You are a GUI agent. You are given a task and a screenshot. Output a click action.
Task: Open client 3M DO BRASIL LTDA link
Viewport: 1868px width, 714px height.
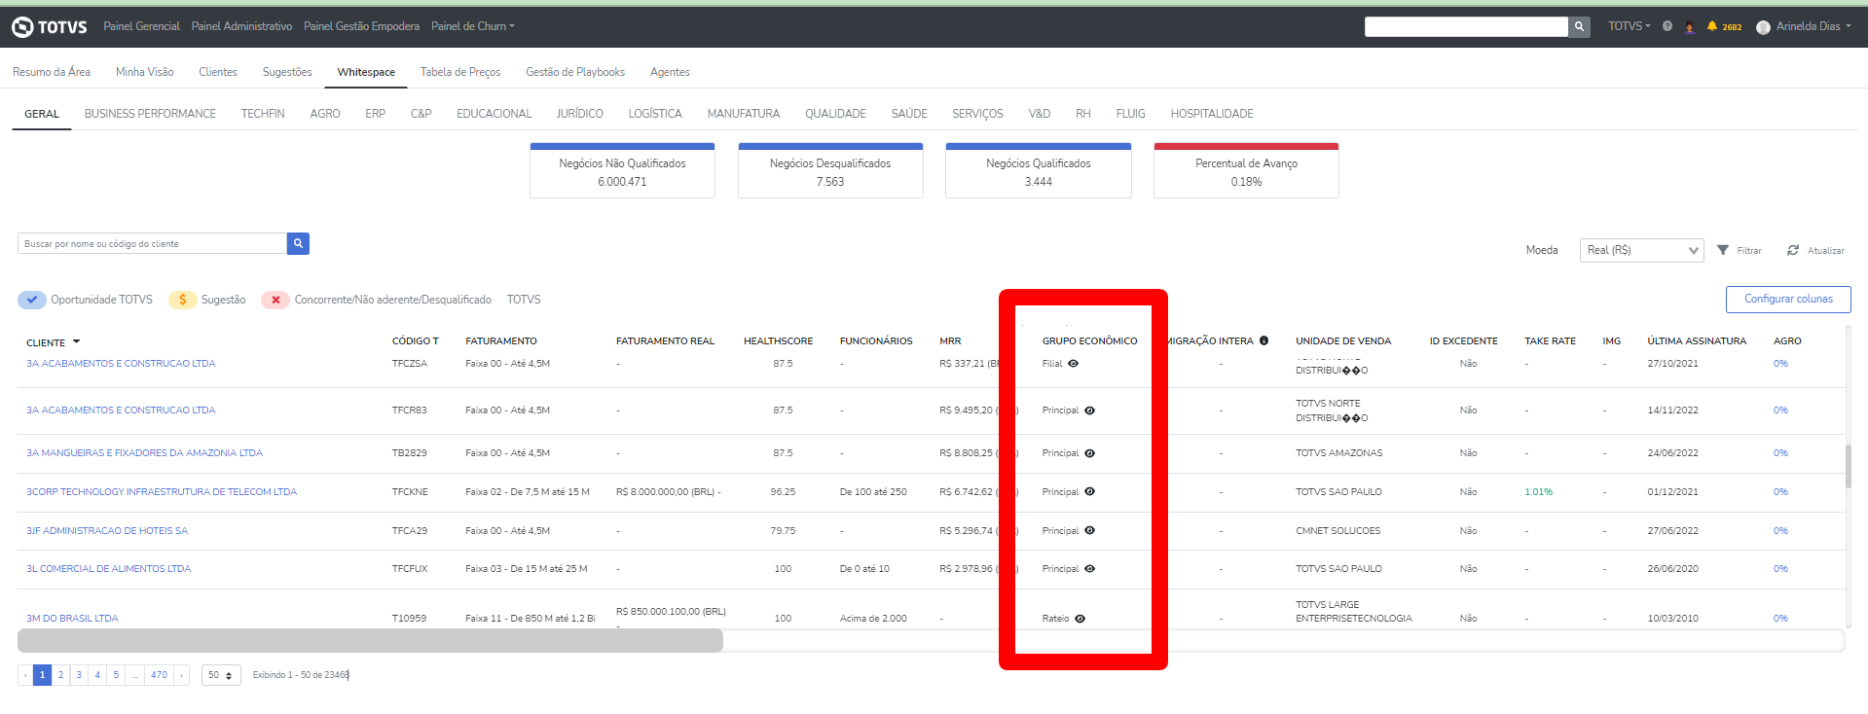pyautogui.click(x=72, y=619)
